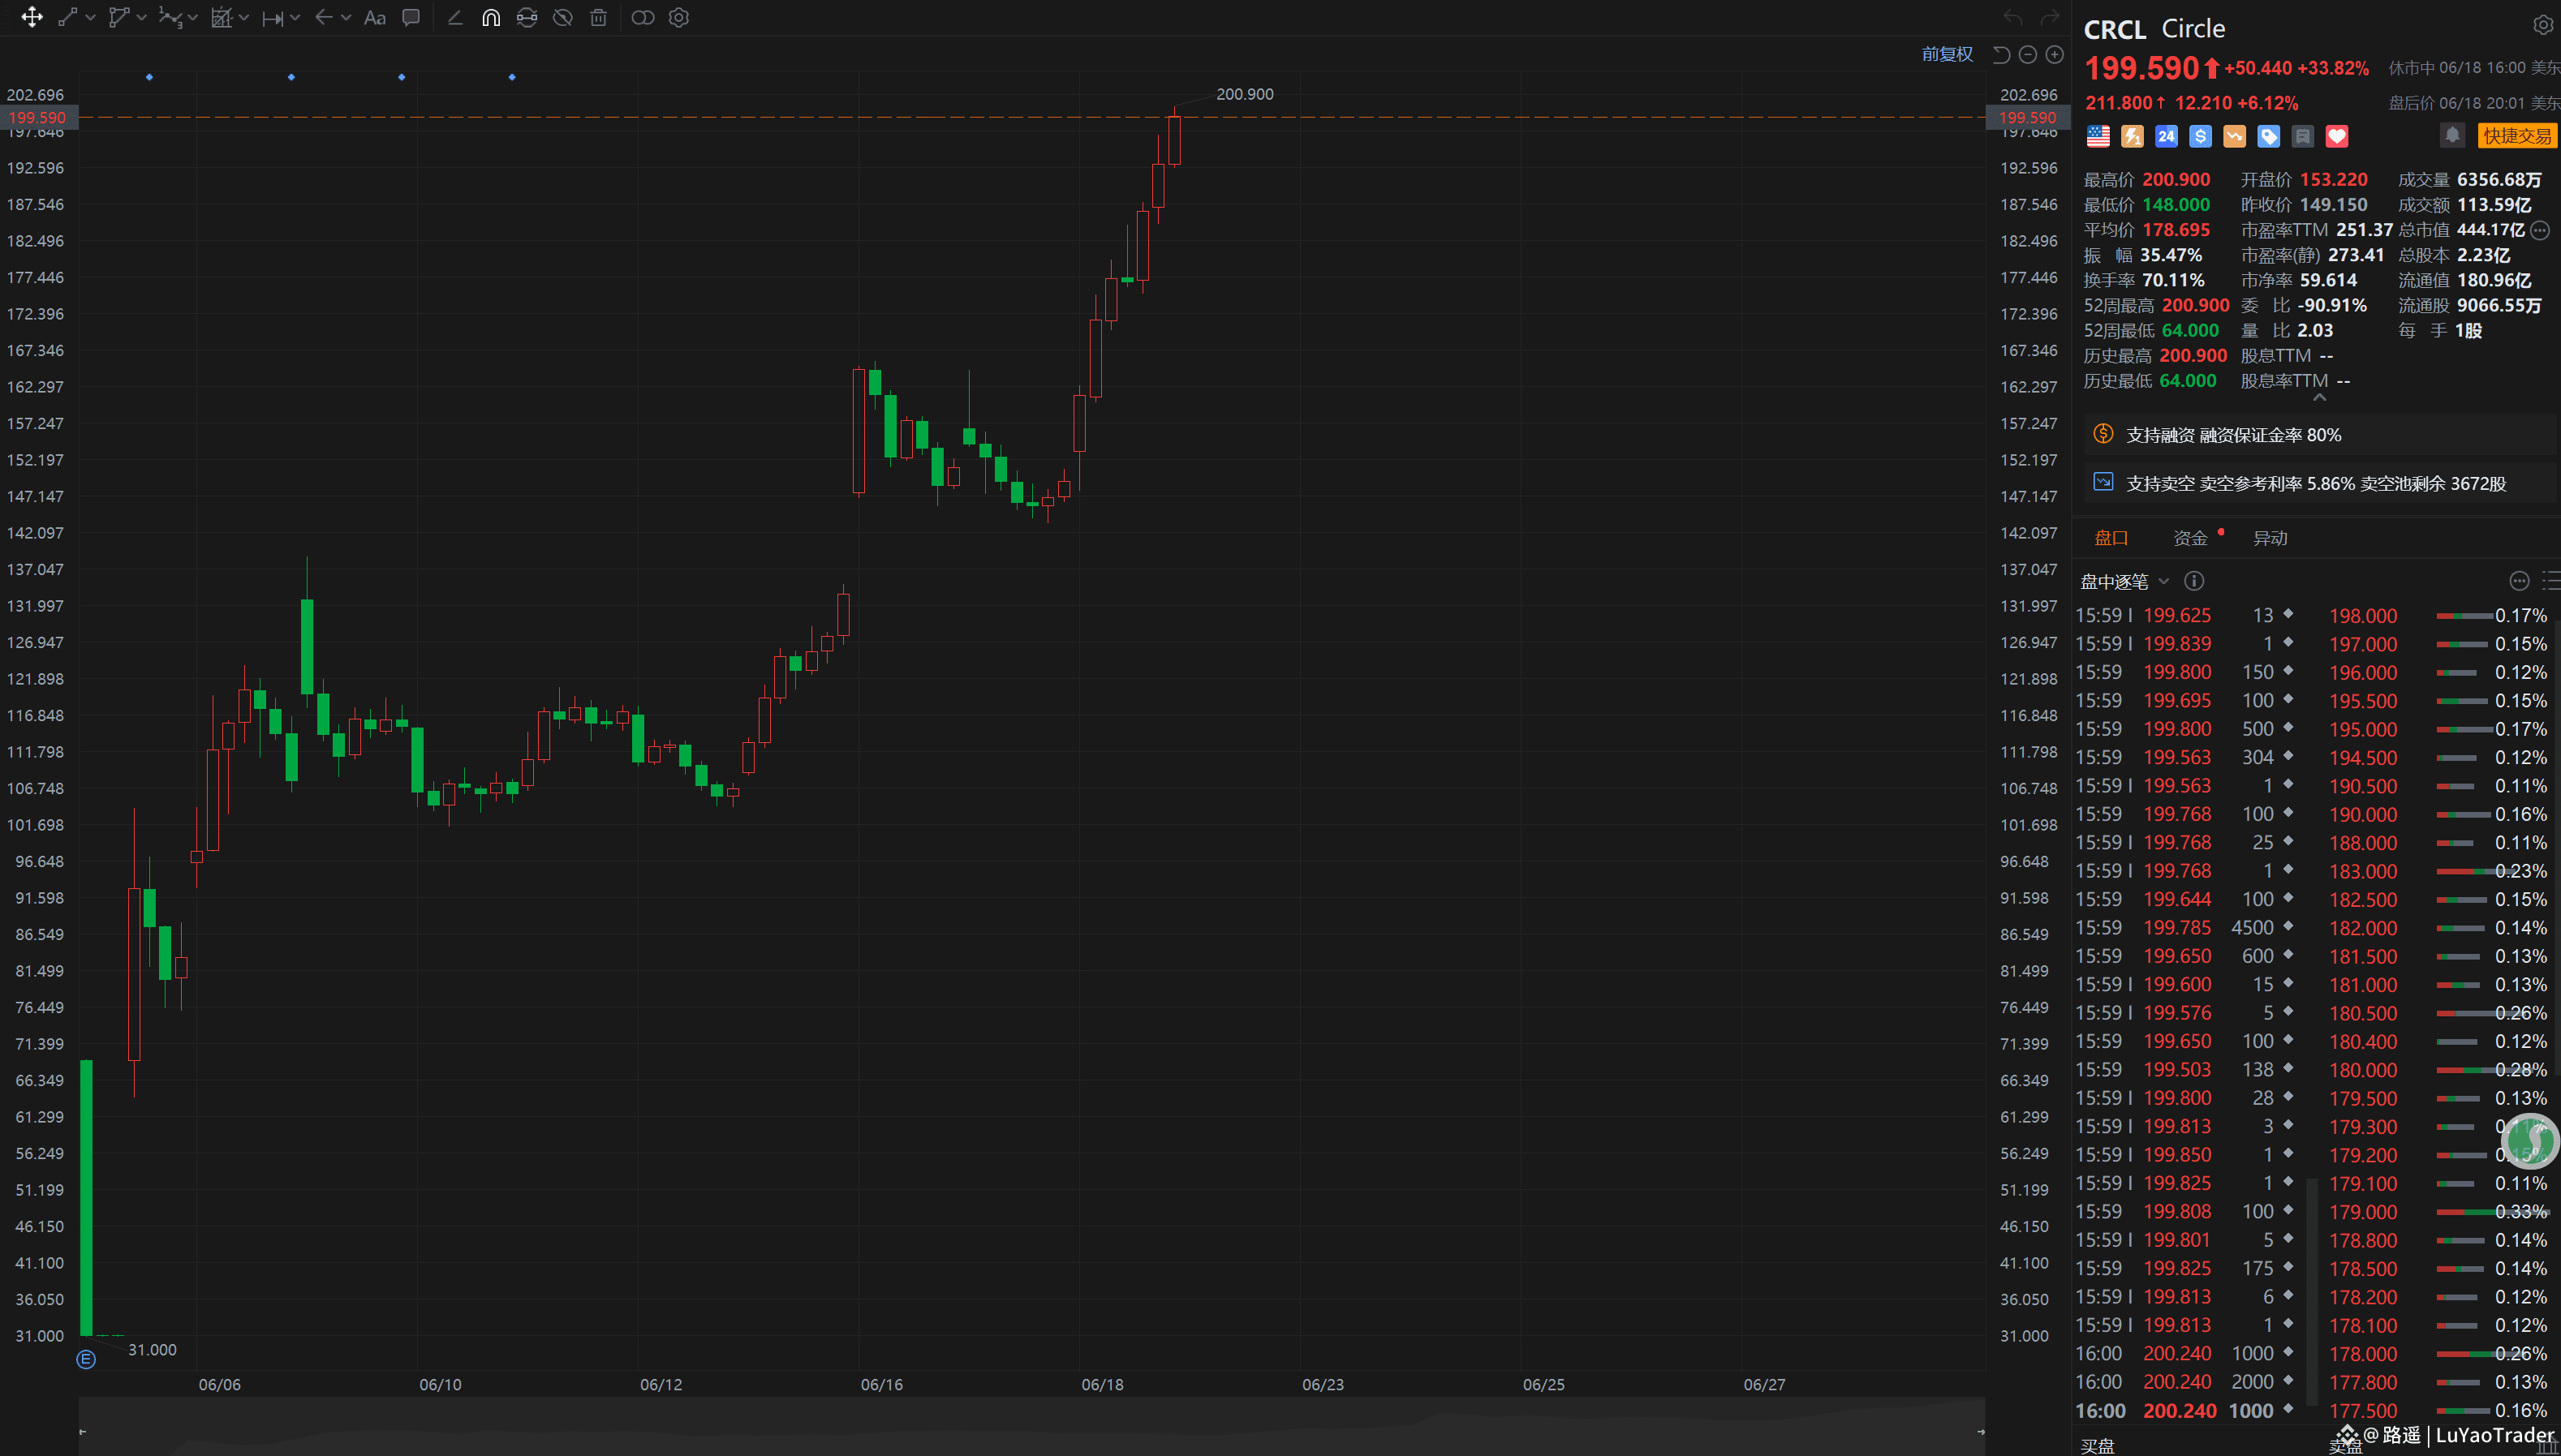Click the grey note document icon

[x=2303, y=136]
